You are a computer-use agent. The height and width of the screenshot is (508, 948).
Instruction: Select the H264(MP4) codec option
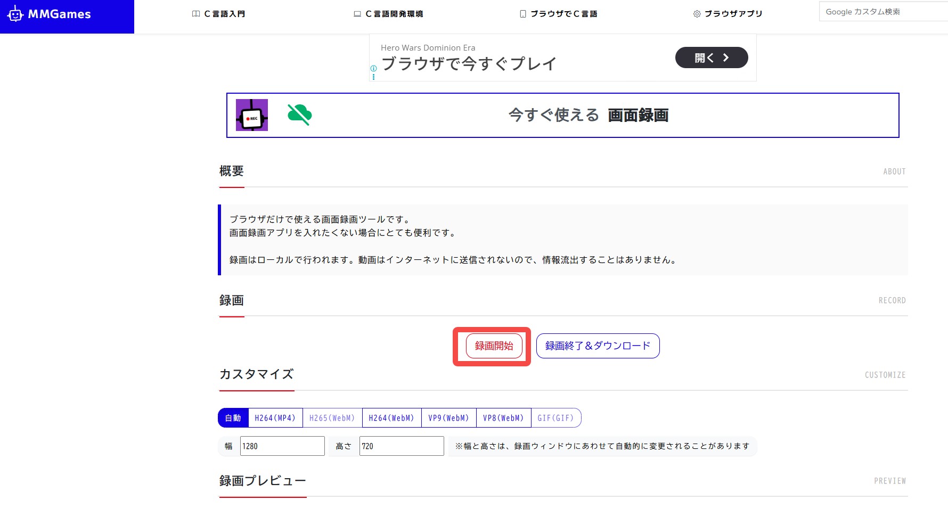point(275,418)
